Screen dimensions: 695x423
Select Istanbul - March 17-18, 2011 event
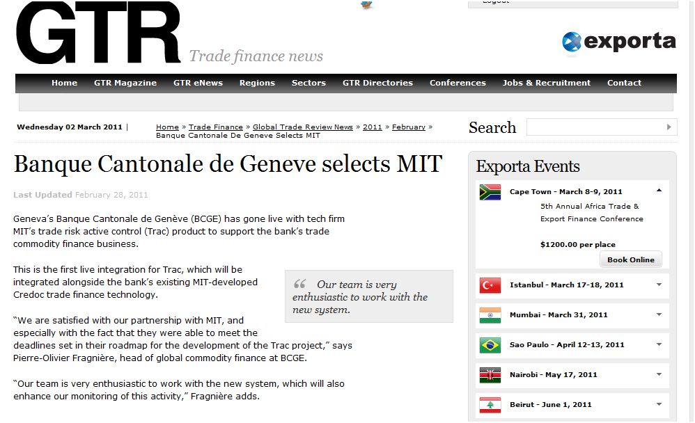click(x=566, y=285)
